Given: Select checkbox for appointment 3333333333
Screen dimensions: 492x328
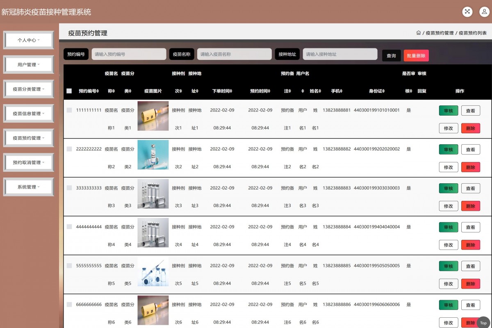Looking at the screenshot, I should tap(69, 188).
